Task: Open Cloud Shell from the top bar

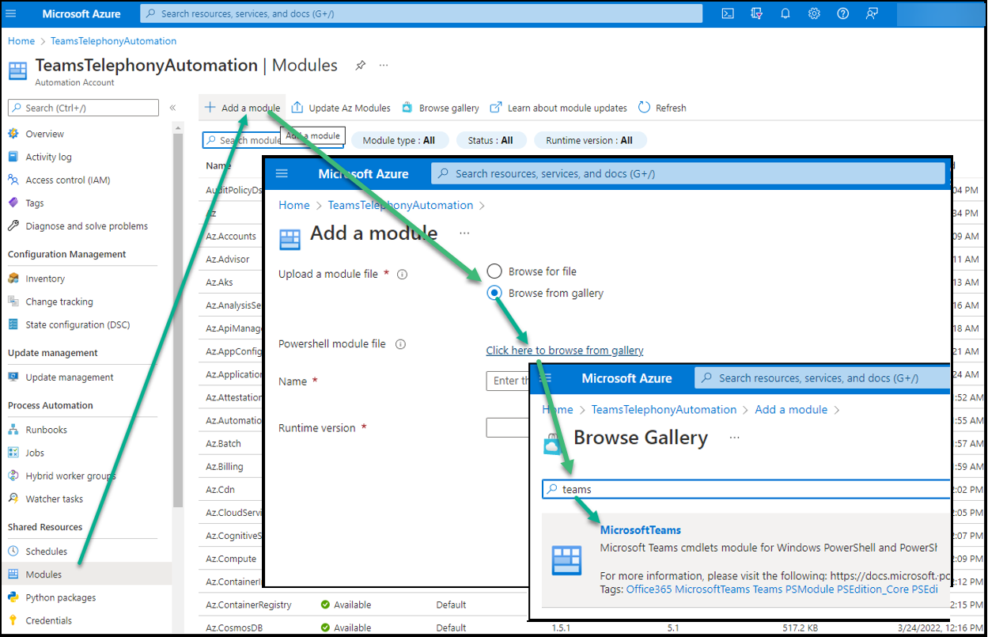Action: point(728,13)
